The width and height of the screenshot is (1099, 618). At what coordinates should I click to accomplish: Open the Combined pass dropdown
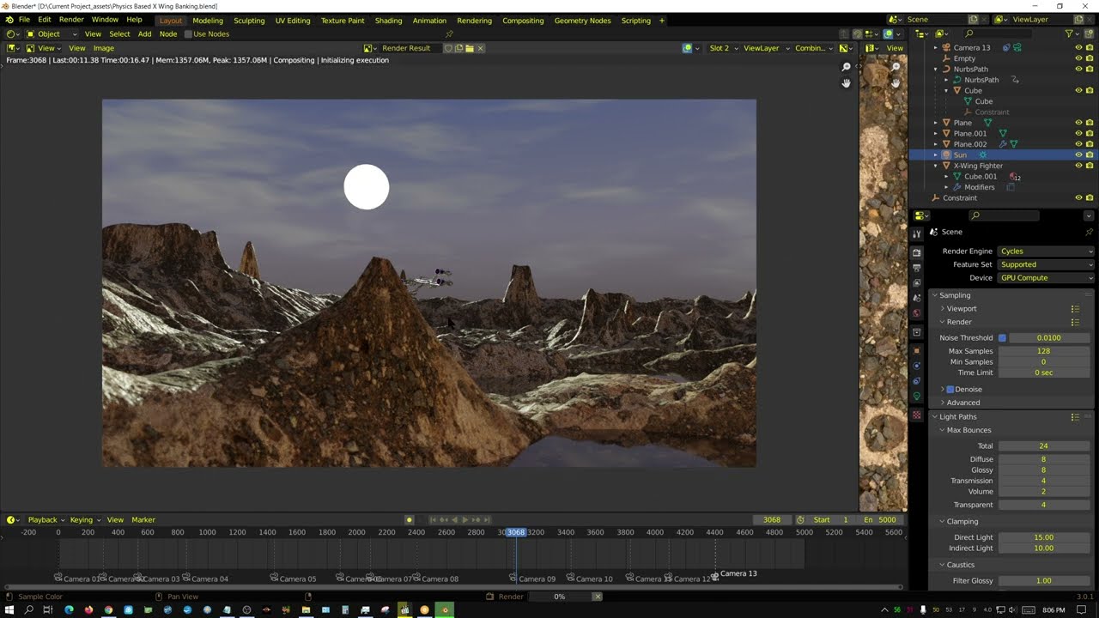tap(812, 48)
